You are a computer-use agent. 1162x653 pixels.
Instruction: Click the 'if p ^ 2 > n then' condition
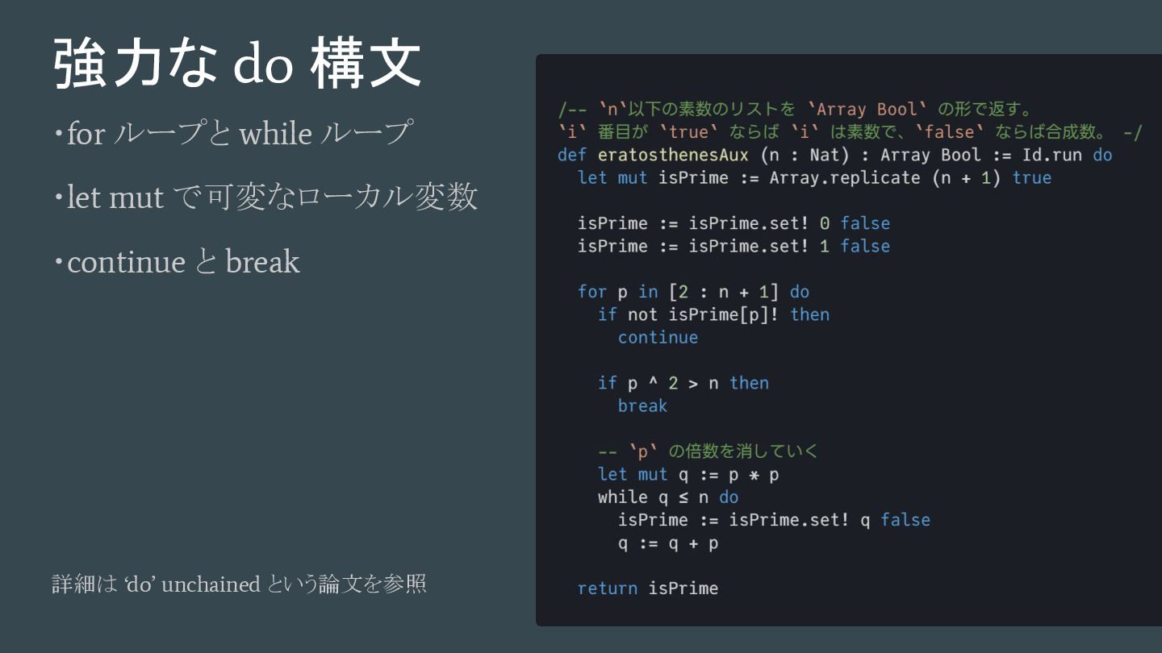click(683, 383)
